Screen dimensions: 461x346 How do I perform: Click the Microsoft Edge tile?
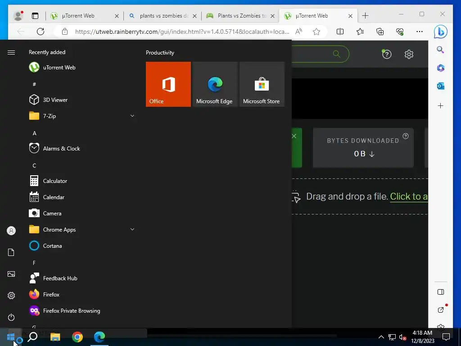(x=215, y=84)
